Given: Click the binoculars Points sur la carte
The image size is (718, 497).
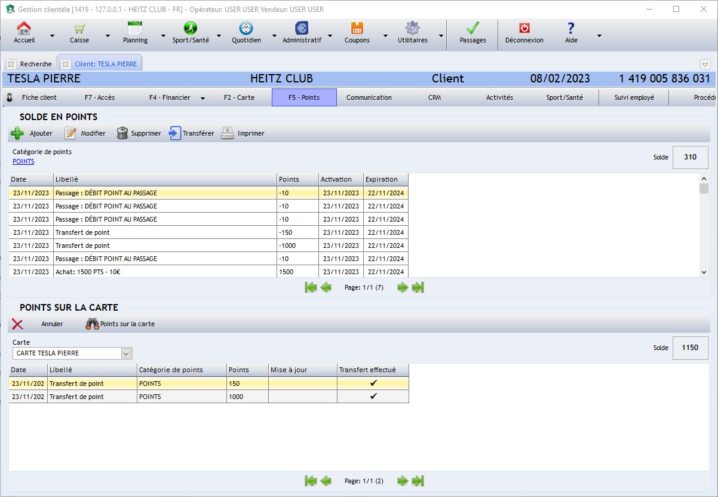Looking at the screenshot, I should [92, 324].
